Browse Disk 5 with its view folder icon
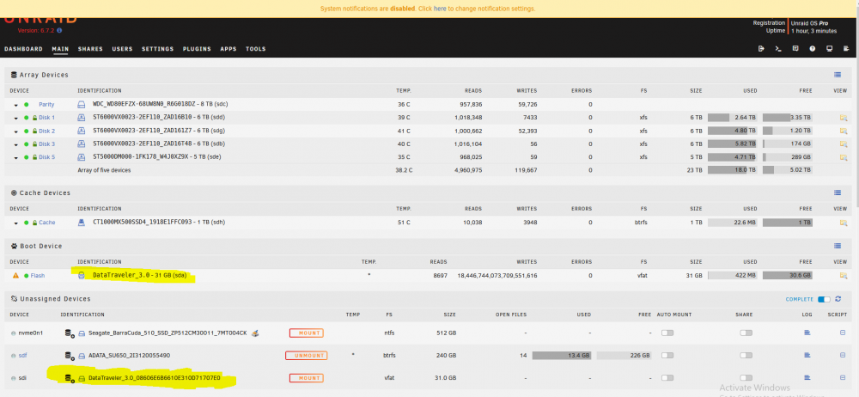859x397 pixels. (844, 157)
